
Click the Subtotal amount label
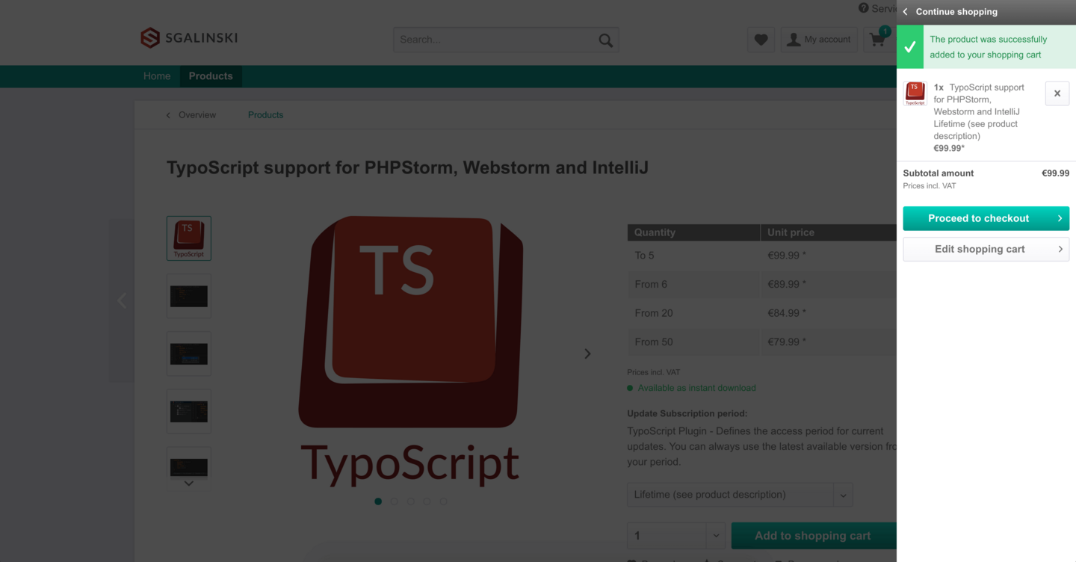[939, 173]
